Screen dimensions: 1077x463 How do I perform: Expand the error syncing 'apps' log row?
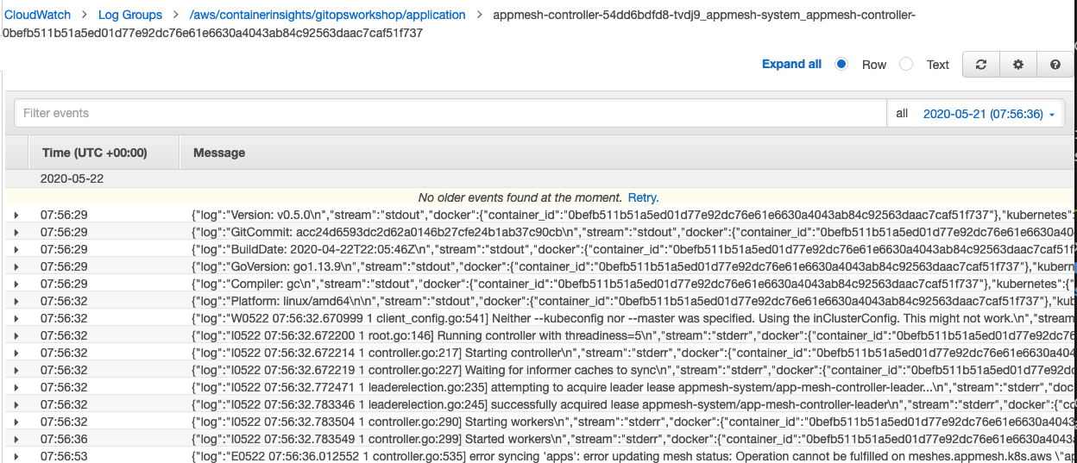16,456
